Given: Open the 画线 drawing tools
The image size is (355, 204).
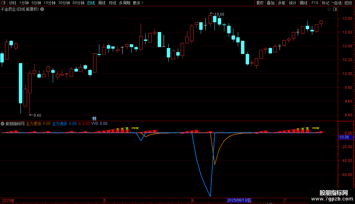Looking at the screenshot, I should coord(303,3).
